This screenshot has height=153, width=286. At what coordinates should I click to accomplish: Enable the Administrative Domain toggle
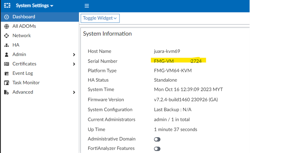pyautogui.click(x=157, y=139)
